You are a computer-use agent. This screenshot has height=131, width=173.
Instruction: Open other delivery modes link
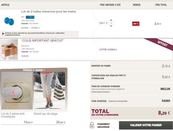pyautogui.click(x=101, y=92)
